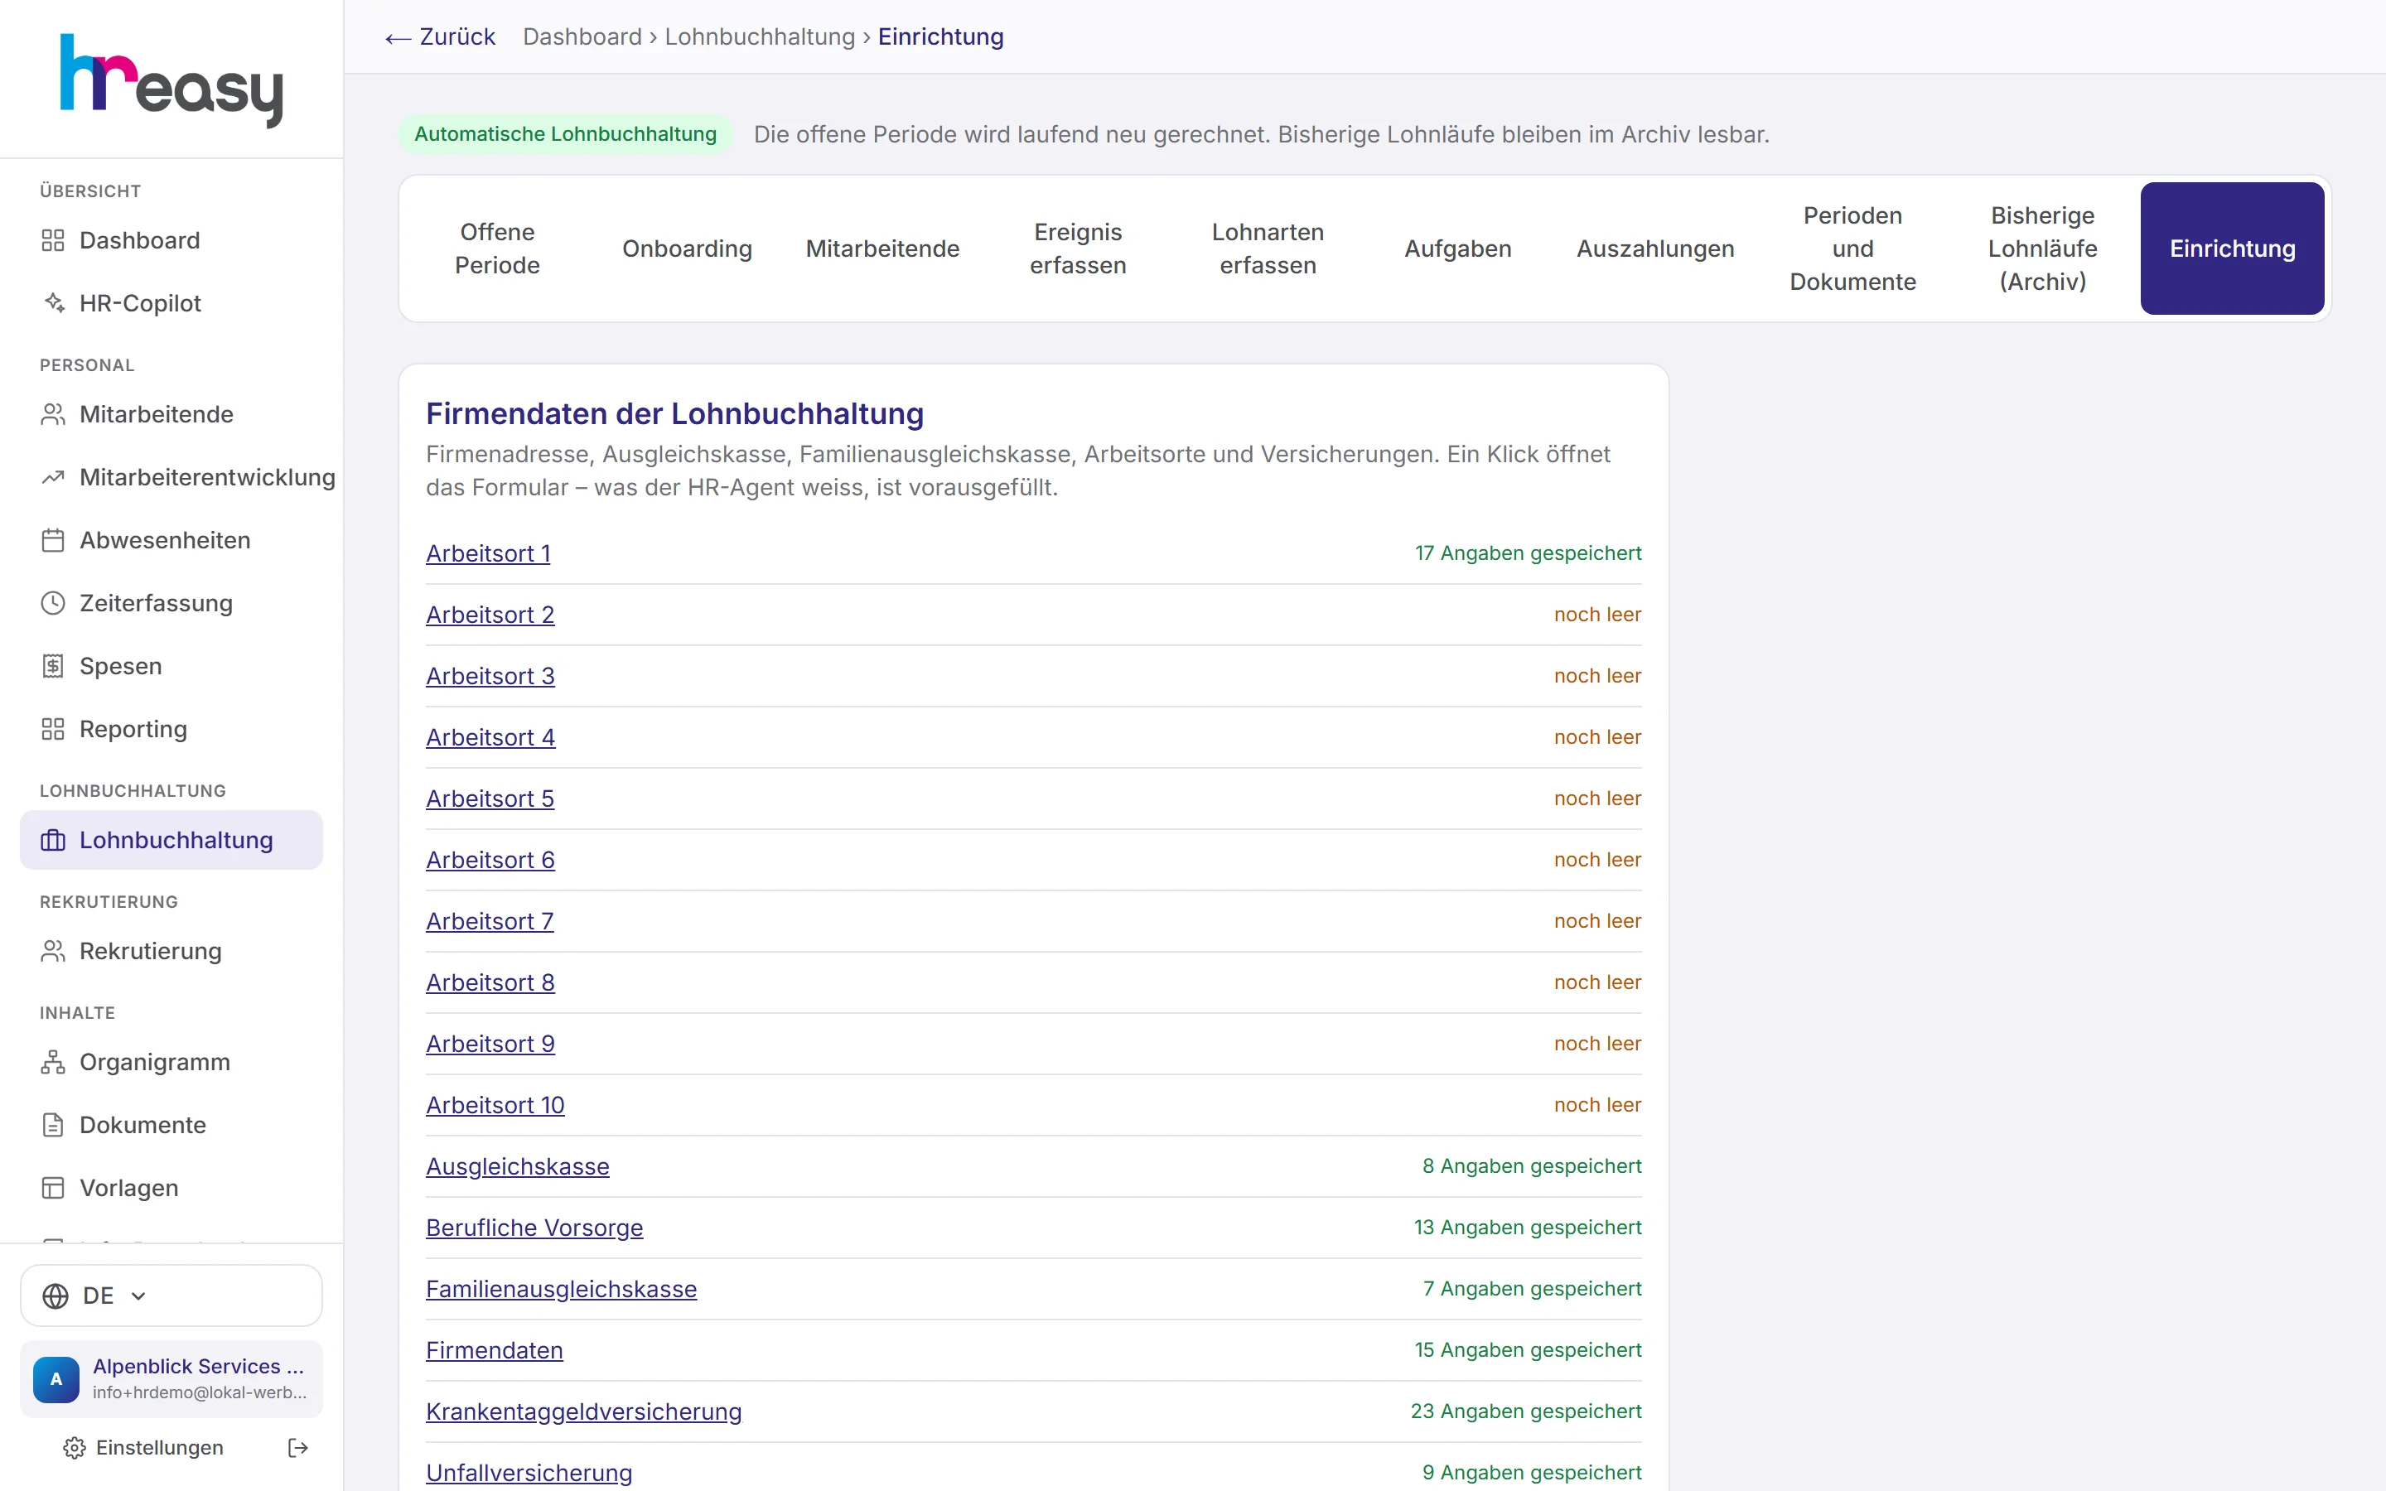Image resolution: width=2386 pixels, height=1491 pixels.
Task: Select the Auszahlungen tab
Action: tap(1655, 248)
